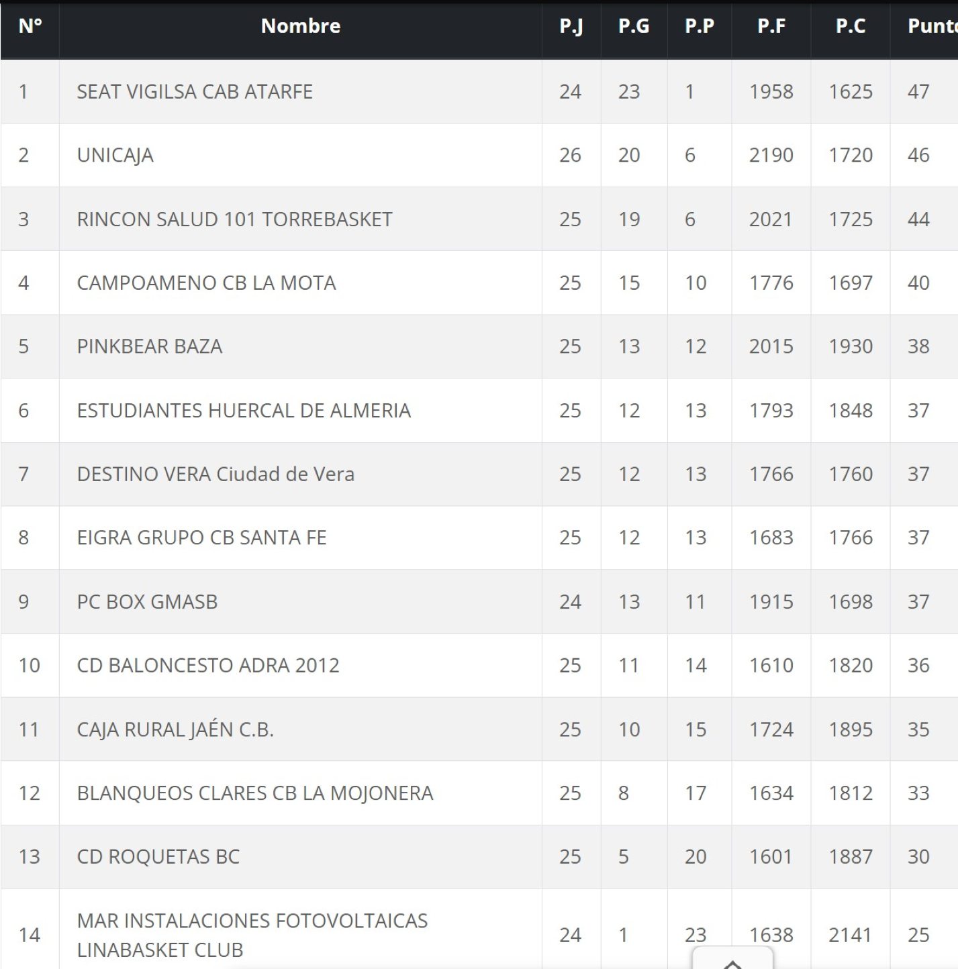Click the P.F column header
This screenshot has height=969, width=958.
771,26
